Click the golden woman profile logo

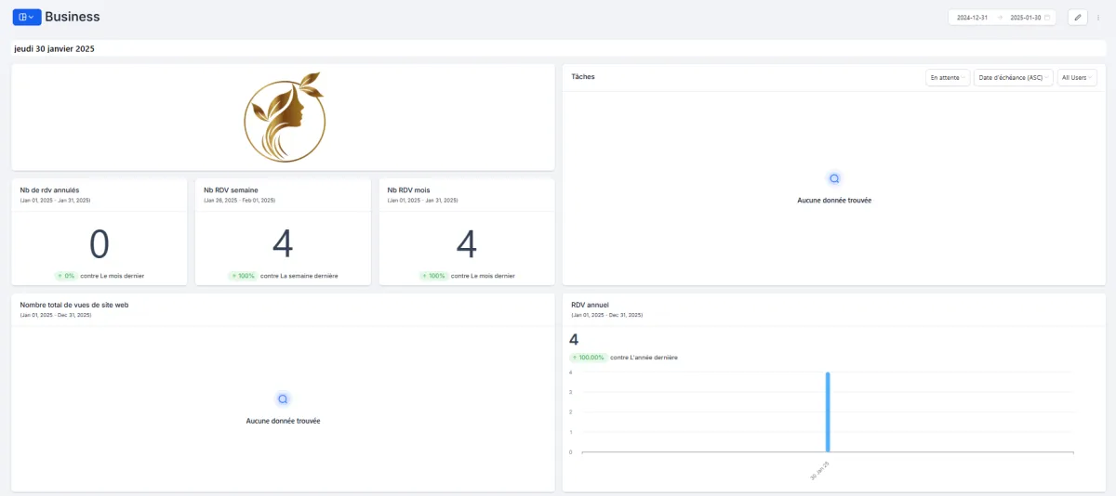[285, 116]
